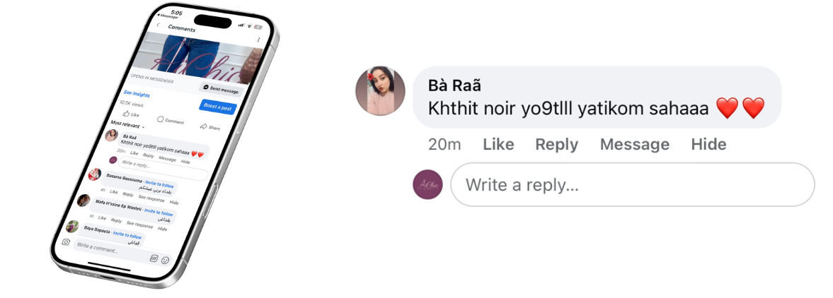The image size is (833, 298).
Task: Open the See insights link
Action: pos(137,94)
